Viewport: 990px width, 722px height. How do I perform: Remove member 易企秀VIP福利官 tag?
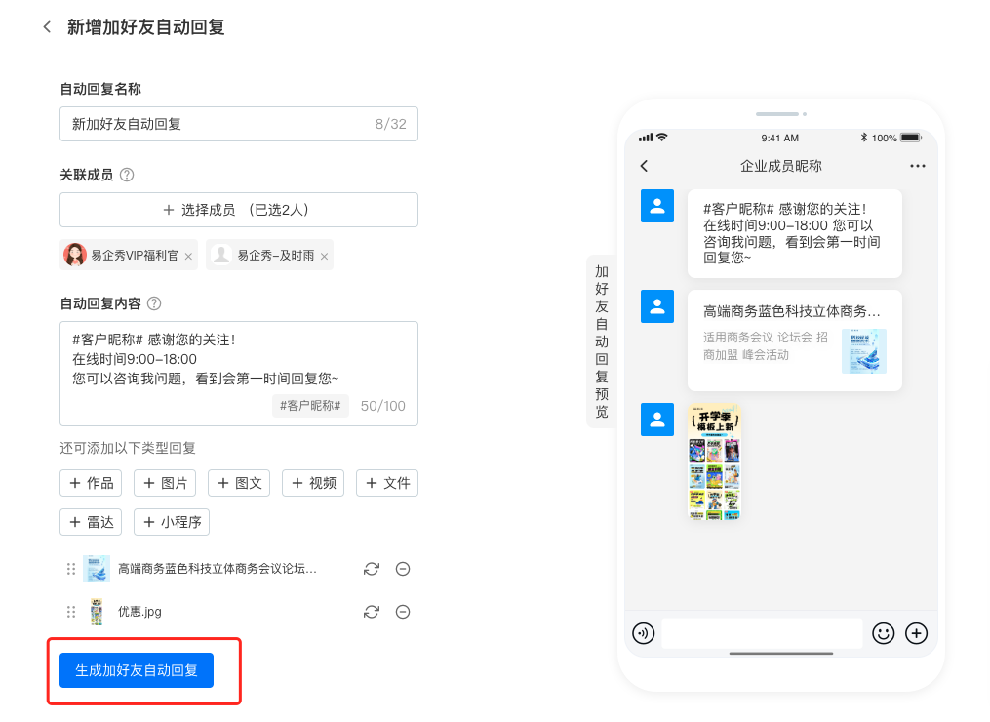tap(188, 257)
